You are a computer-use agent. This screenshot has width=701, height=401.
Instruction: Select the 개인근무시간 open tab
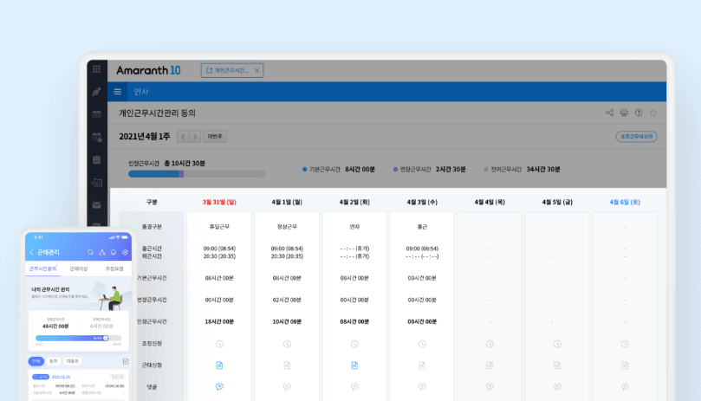[x=232, y=71]
